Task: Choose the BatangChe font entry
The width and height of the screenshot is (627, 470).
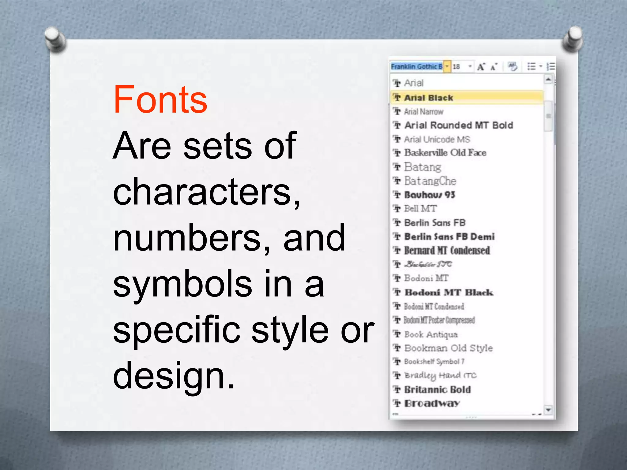Action: point(467,181)
